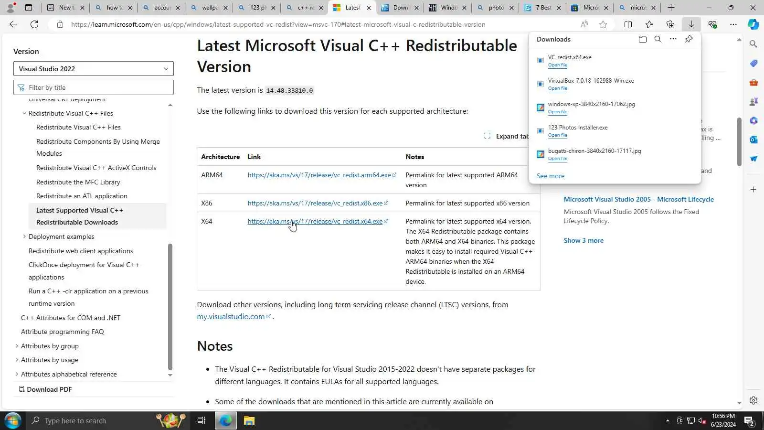
Task: Refresh the current page
Action: 34,24
